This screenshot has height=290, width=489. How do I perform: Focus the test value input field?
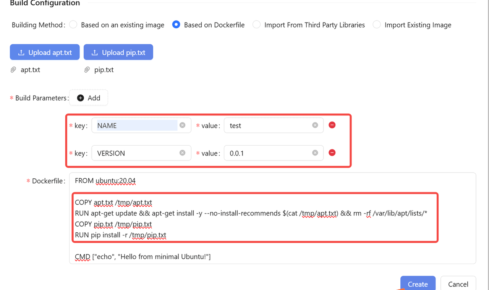pyautogui.click(x=274, y=125)
